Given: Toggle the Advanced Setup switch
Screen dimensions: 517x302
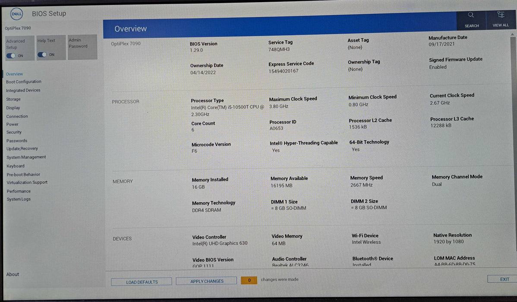Looking at the screenshot, I should click(x=11, y=56).
